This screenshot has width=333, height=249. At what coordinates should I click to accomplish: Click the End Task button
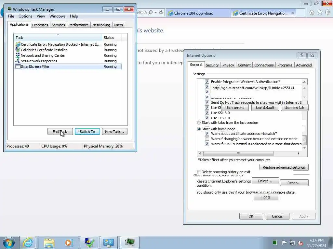pos(60,132)
